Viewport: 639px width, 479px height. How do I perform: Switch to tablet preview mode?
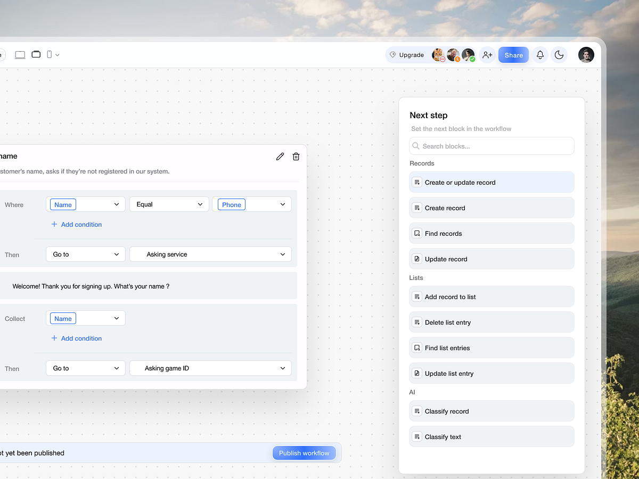click(36, 54)
